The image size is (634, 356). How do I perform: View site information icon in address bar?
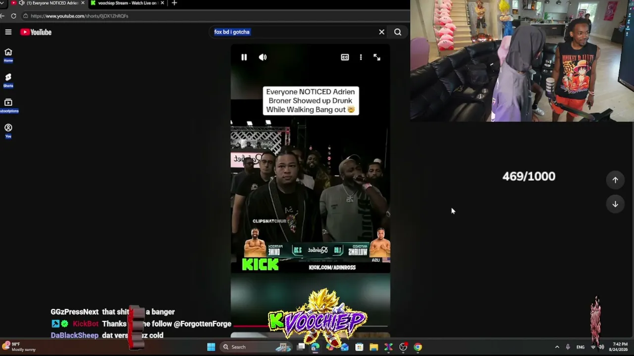[x=25, y=16]
